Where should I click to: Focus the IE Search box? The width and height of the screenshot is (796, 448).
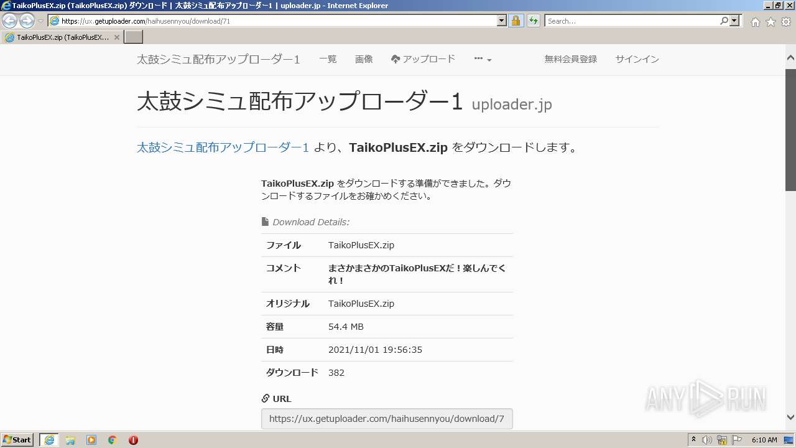click(632, 21)
